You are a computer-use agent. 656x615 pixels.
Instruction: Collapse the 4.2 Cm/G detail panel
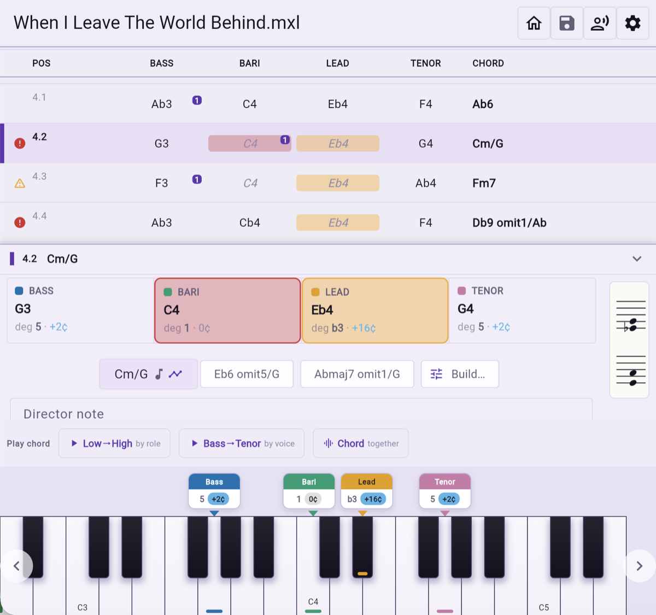[x=637, y=259]
